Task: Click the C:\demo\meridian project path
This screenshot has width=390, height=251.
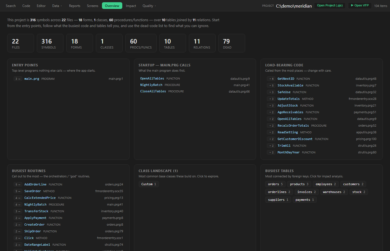Action: (x=294, y=6)
